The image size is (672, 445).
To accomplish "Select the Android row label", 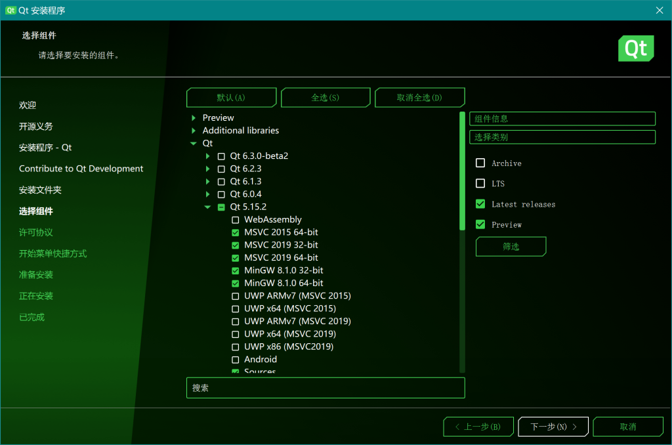I will point(261,359).
